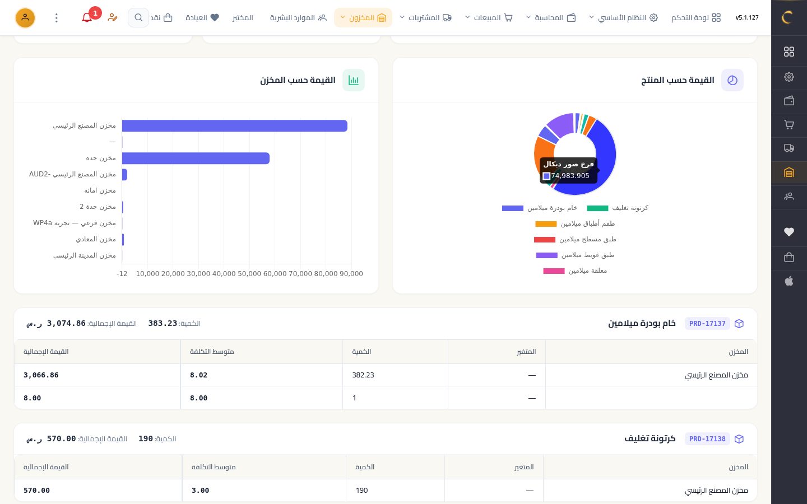This screenshot has width=807, height=504.
Task: Click the orange pencil user icon in header
Action: coord(113,17)
